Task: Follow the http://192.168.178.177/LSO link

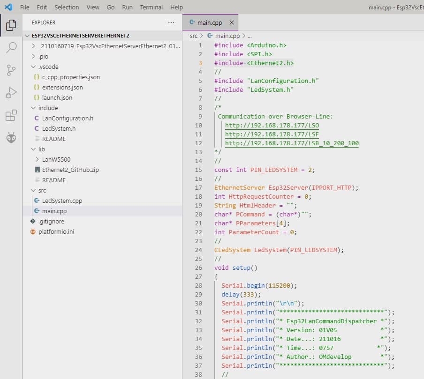Action: [272, 126]
